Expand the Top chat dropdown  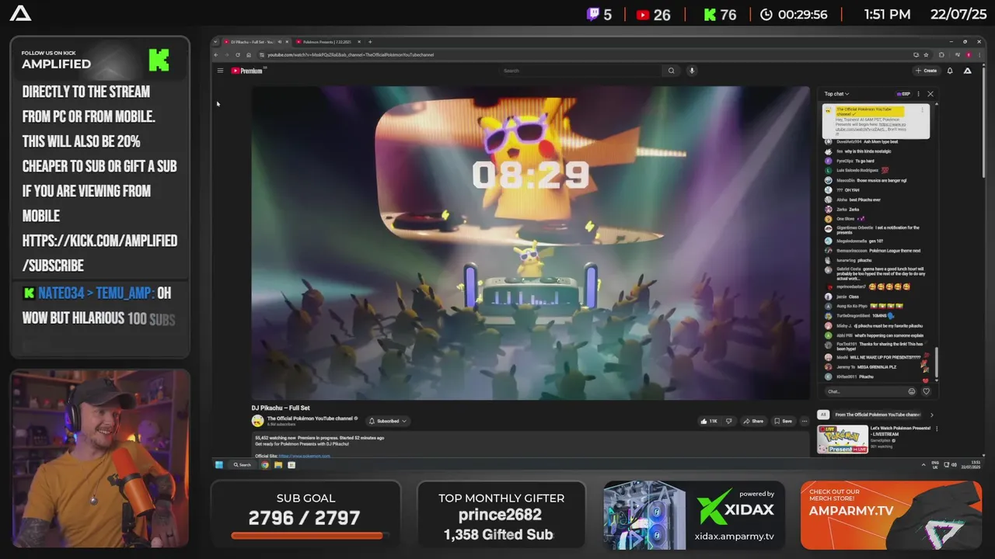pyautogui.click(x=837, y=94)
